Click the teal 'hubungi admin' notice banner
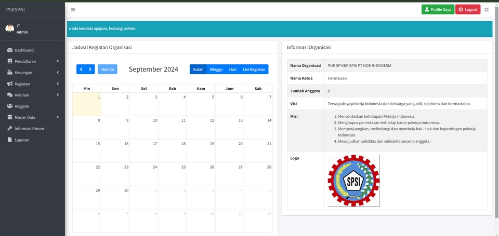This screenshot has width=499, height=236. [x=280, y=29]
